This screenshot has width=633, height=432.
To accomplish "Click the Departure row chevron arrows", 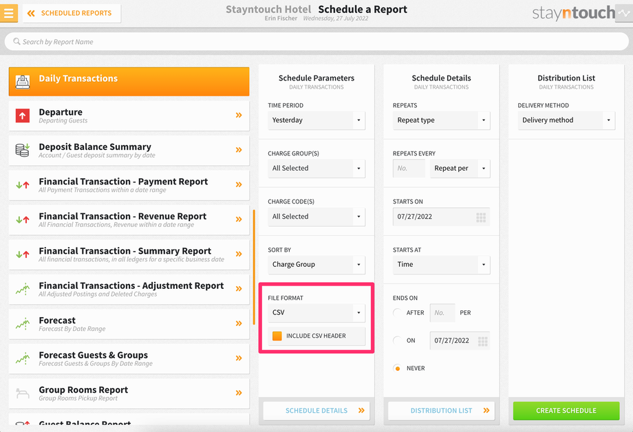I will point(239,115).
